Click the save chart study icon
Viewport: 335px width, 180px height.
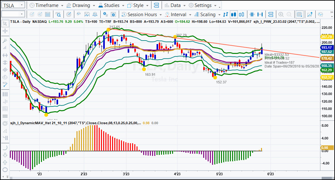(x=87, y=15)
